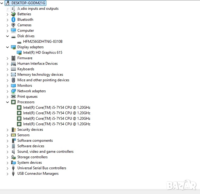Select Intel(R) HD Graphics 615 adapter

[42, 53]
